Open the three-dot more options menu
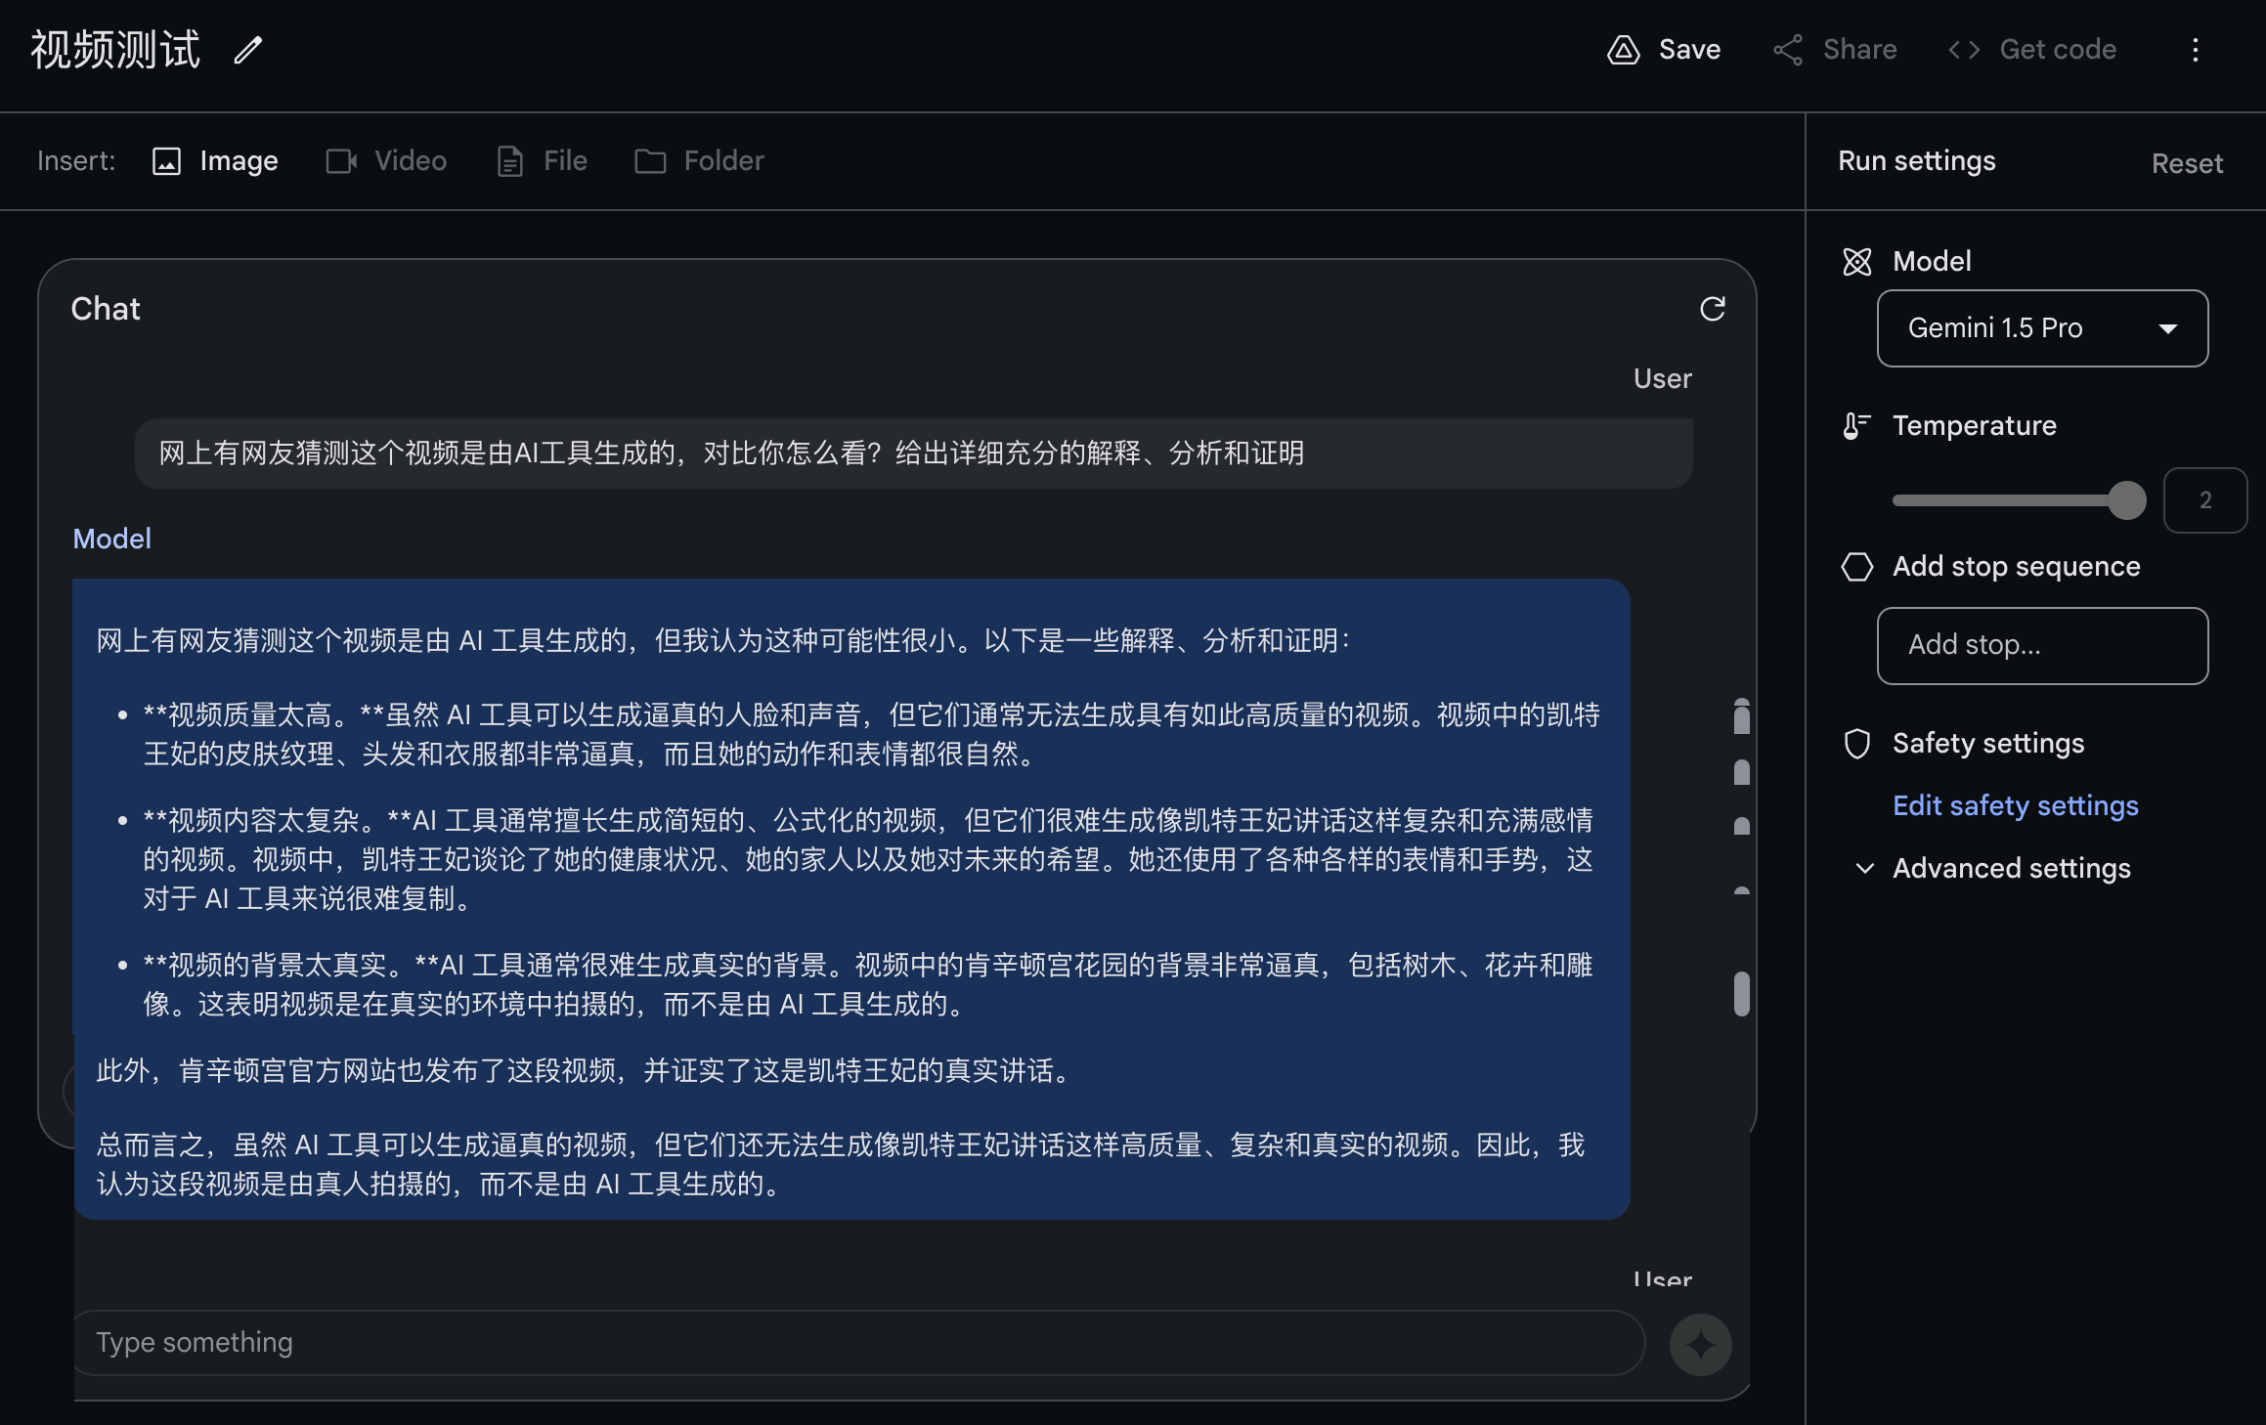This screenshot has width=2266, height=1425. coord(2196,50)
